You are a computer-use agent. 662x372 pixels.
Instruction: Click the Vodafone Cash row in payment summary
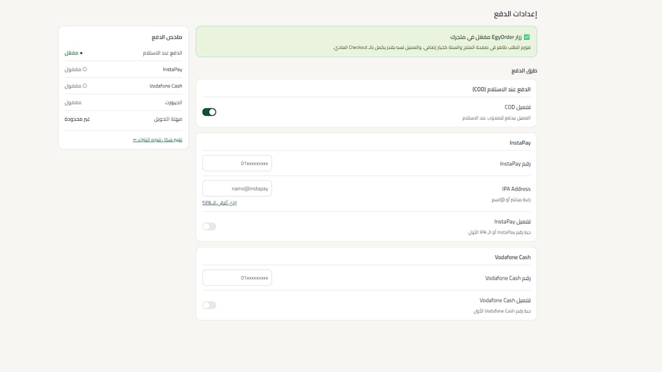point(123,86)
